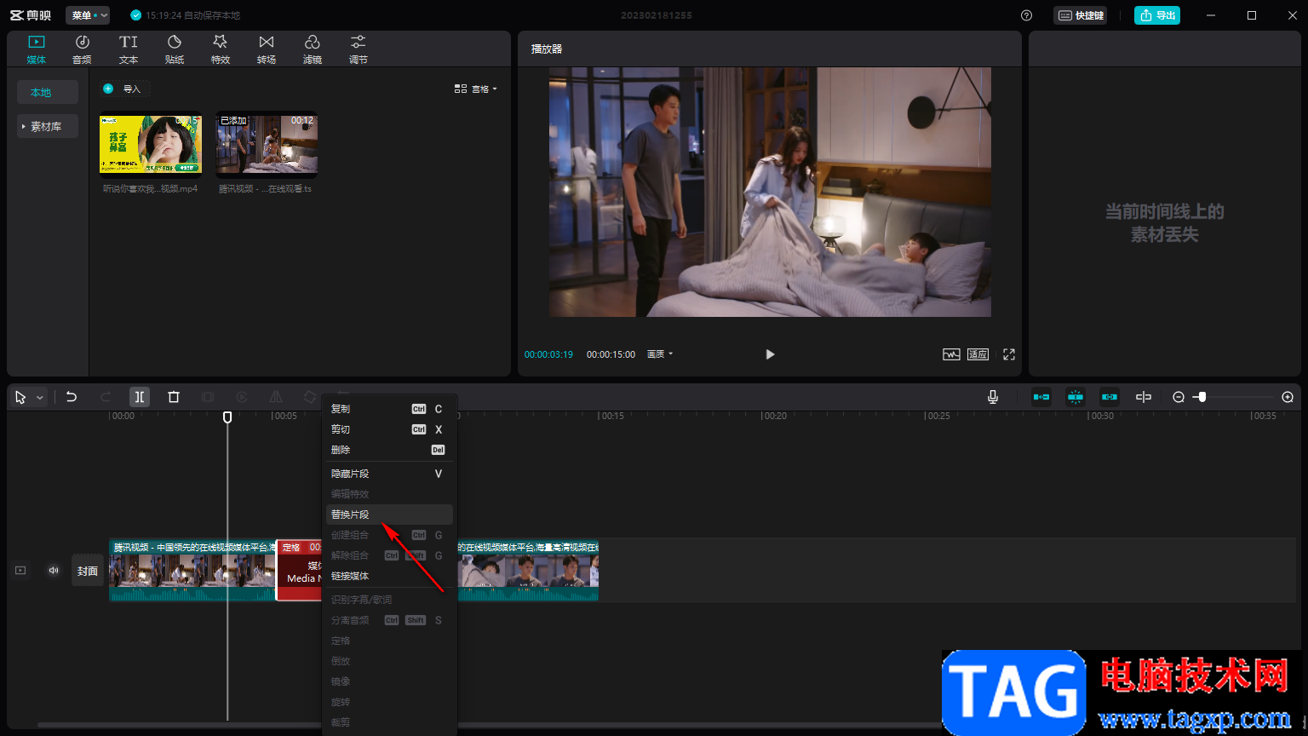This screenshot has height=736, width=1308.
Task: Expand the 素材库 category
Action: point(48,126)
